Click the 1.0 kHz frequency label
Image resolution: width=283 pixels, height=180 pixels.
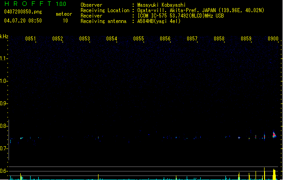coord(4,81)
